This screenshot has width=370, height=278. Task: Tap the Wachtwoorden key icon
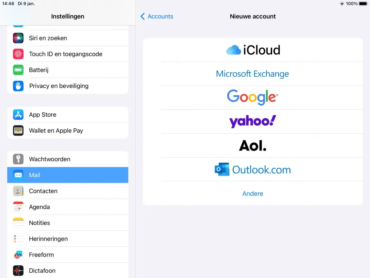pyautogui.click(x=18, y=159)
